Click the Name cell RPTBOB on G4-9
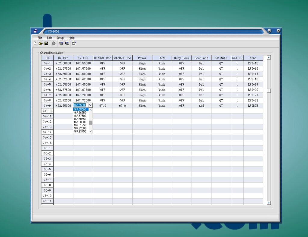The image size is (308, 237). tap(253, 105)
